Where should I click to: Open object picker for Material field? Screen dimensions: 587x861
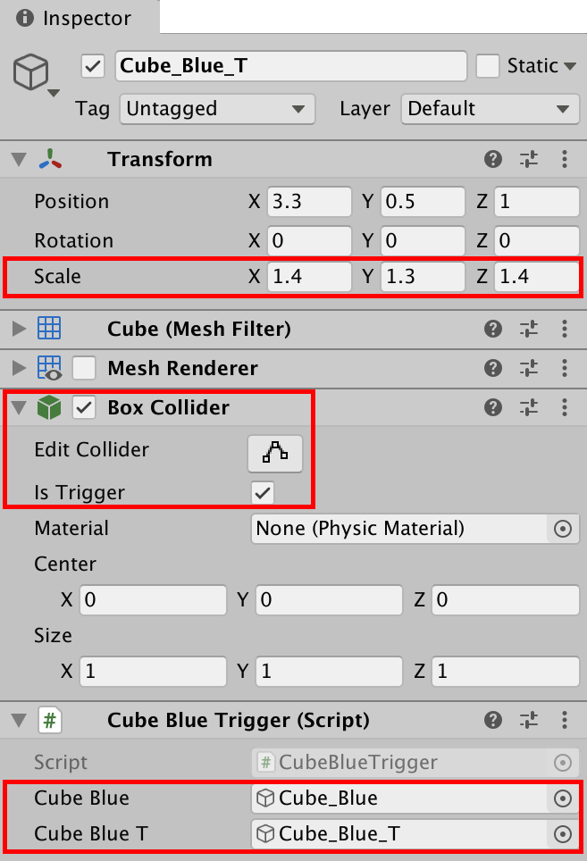pos(562,529)
